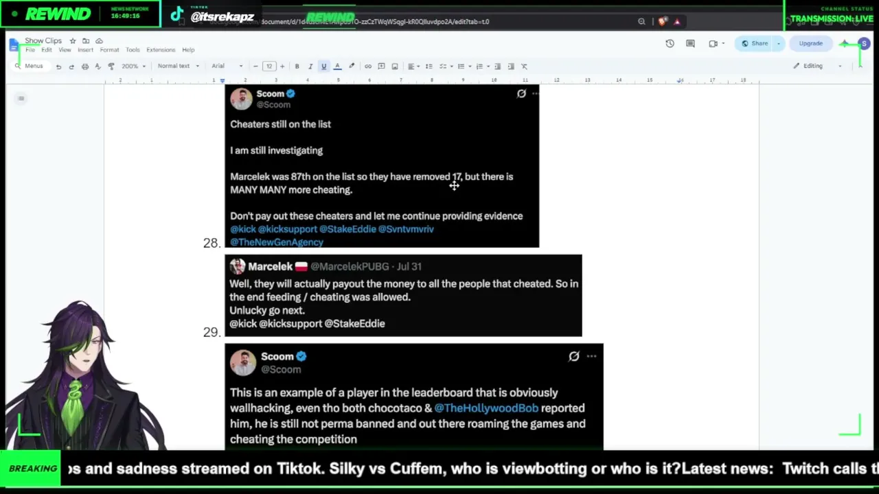This screenshot has width=879, height=494.
Task: Start a video call with Meet icon
Action: 714,44
